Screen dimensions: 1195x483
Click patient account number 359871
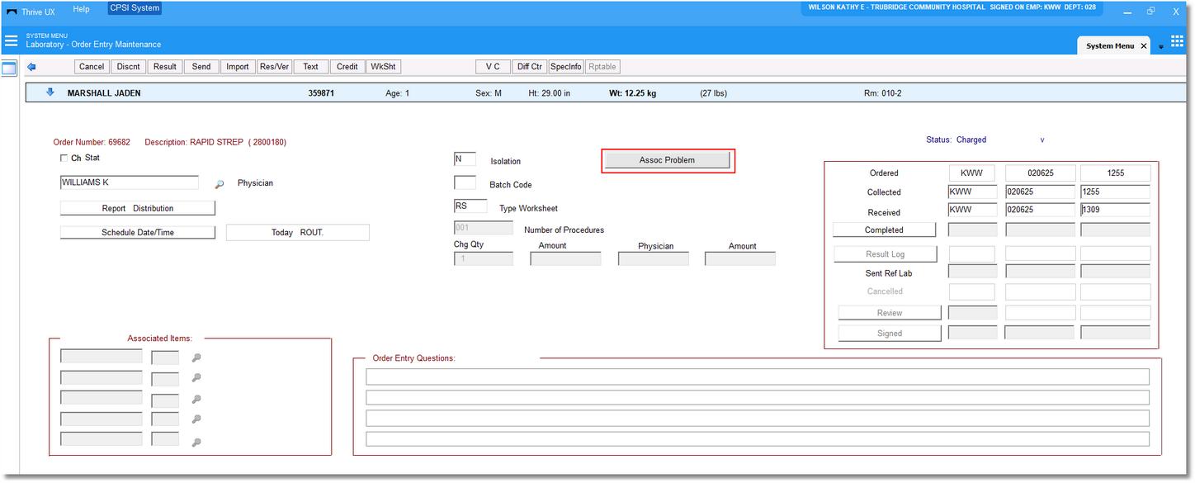coord(321,93)
